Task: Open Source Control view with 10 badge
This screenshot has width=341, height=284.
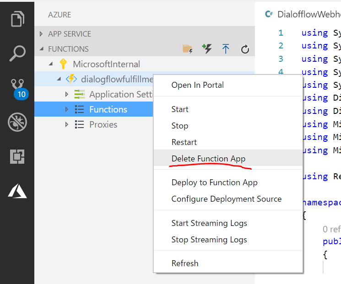Action: pos(19,89)
